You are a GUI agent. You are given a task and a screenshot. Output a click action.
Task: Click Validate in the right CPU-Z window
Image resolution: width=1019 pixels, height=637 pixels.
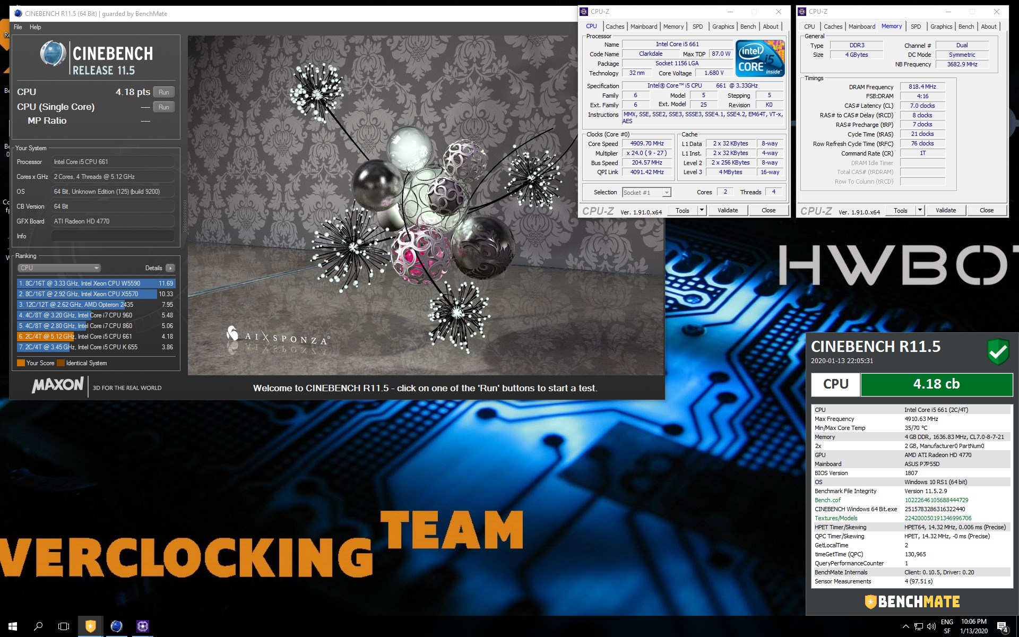click(x=946, y=210)
